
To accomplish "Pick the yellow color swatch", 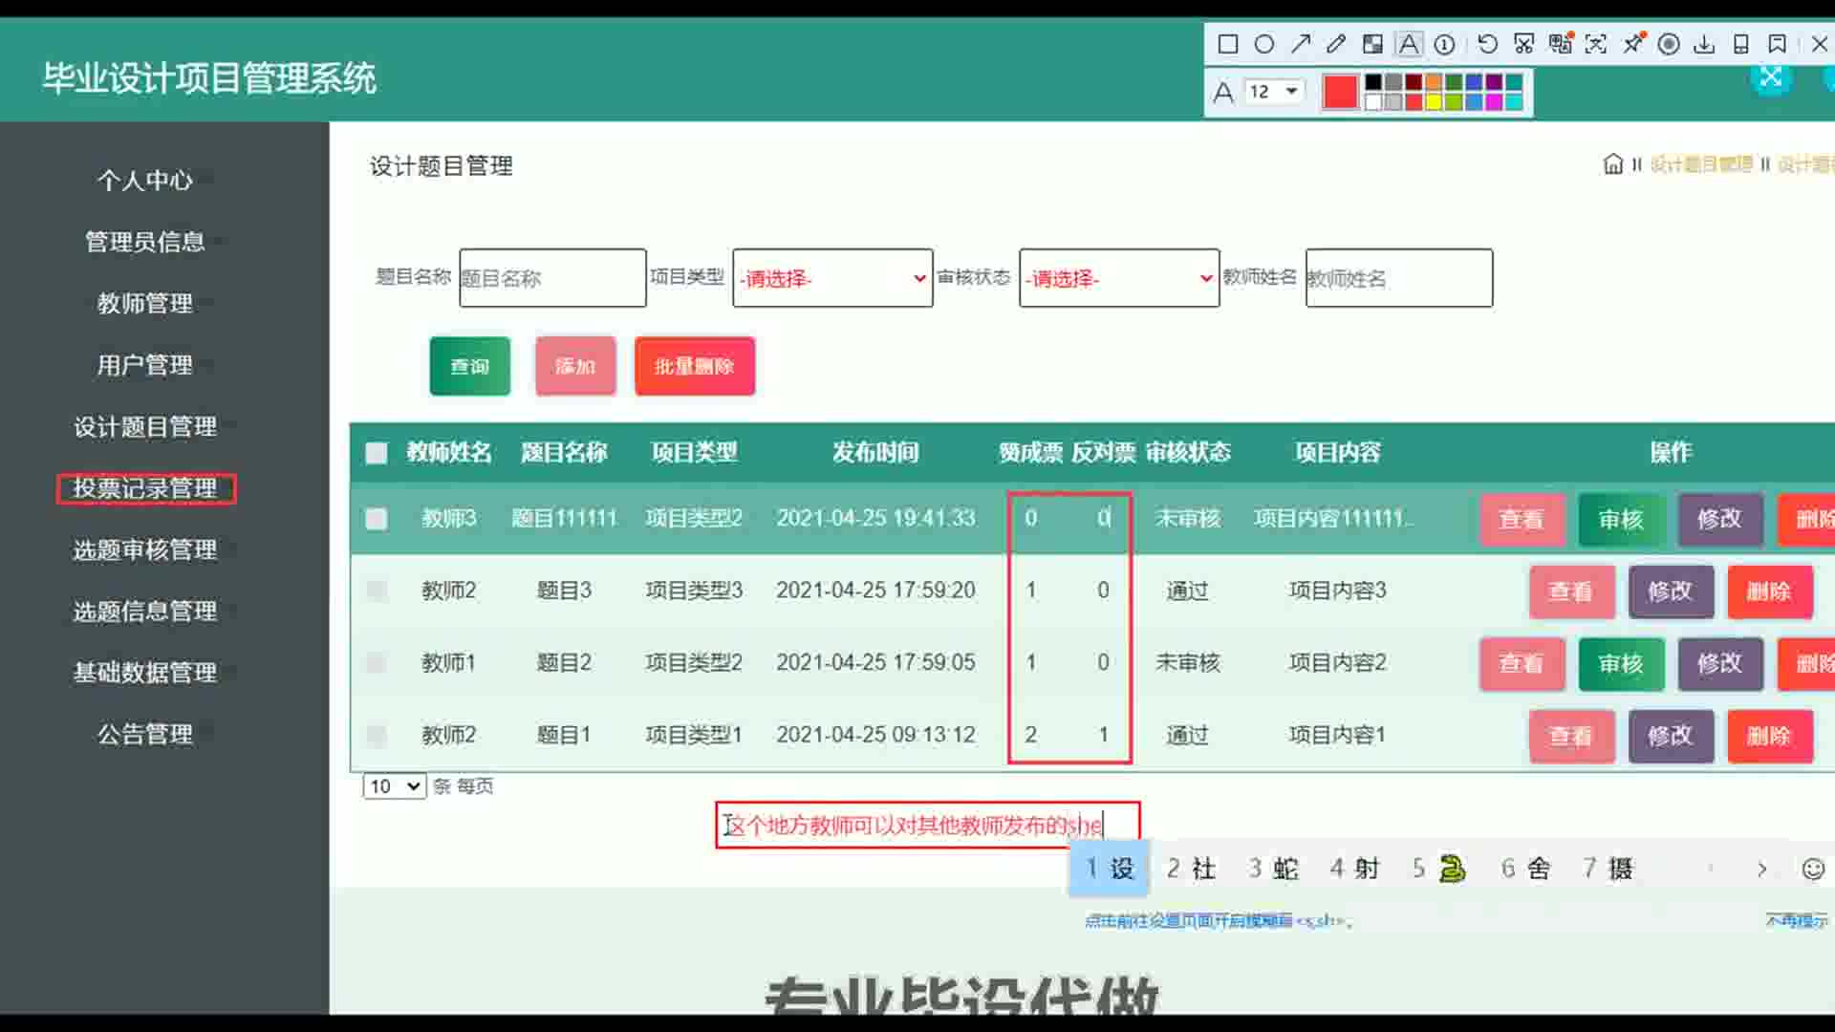I will [x=1434, y=102].
